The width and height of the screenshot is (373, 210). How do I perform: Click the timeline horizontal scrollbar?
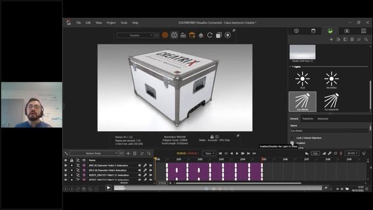coord(238,183)
